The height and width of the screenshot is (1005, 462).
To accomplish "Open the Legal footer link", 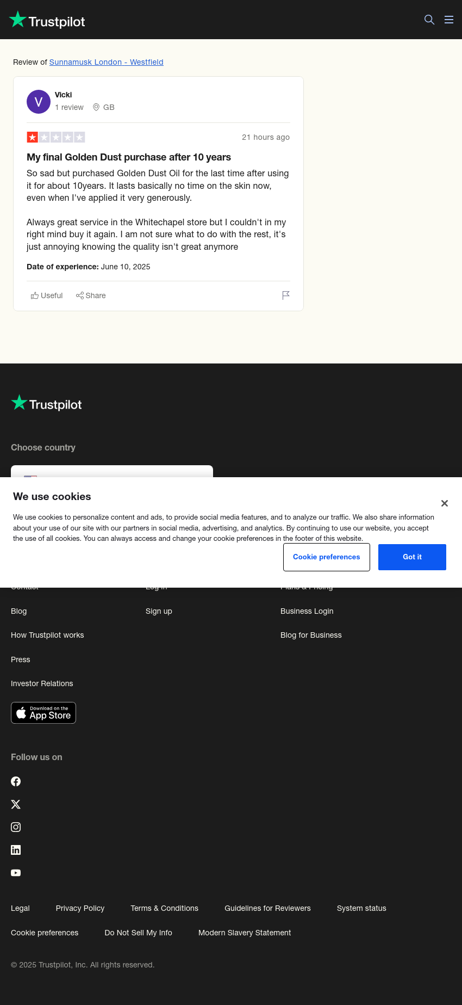I will tap(20, 908).
